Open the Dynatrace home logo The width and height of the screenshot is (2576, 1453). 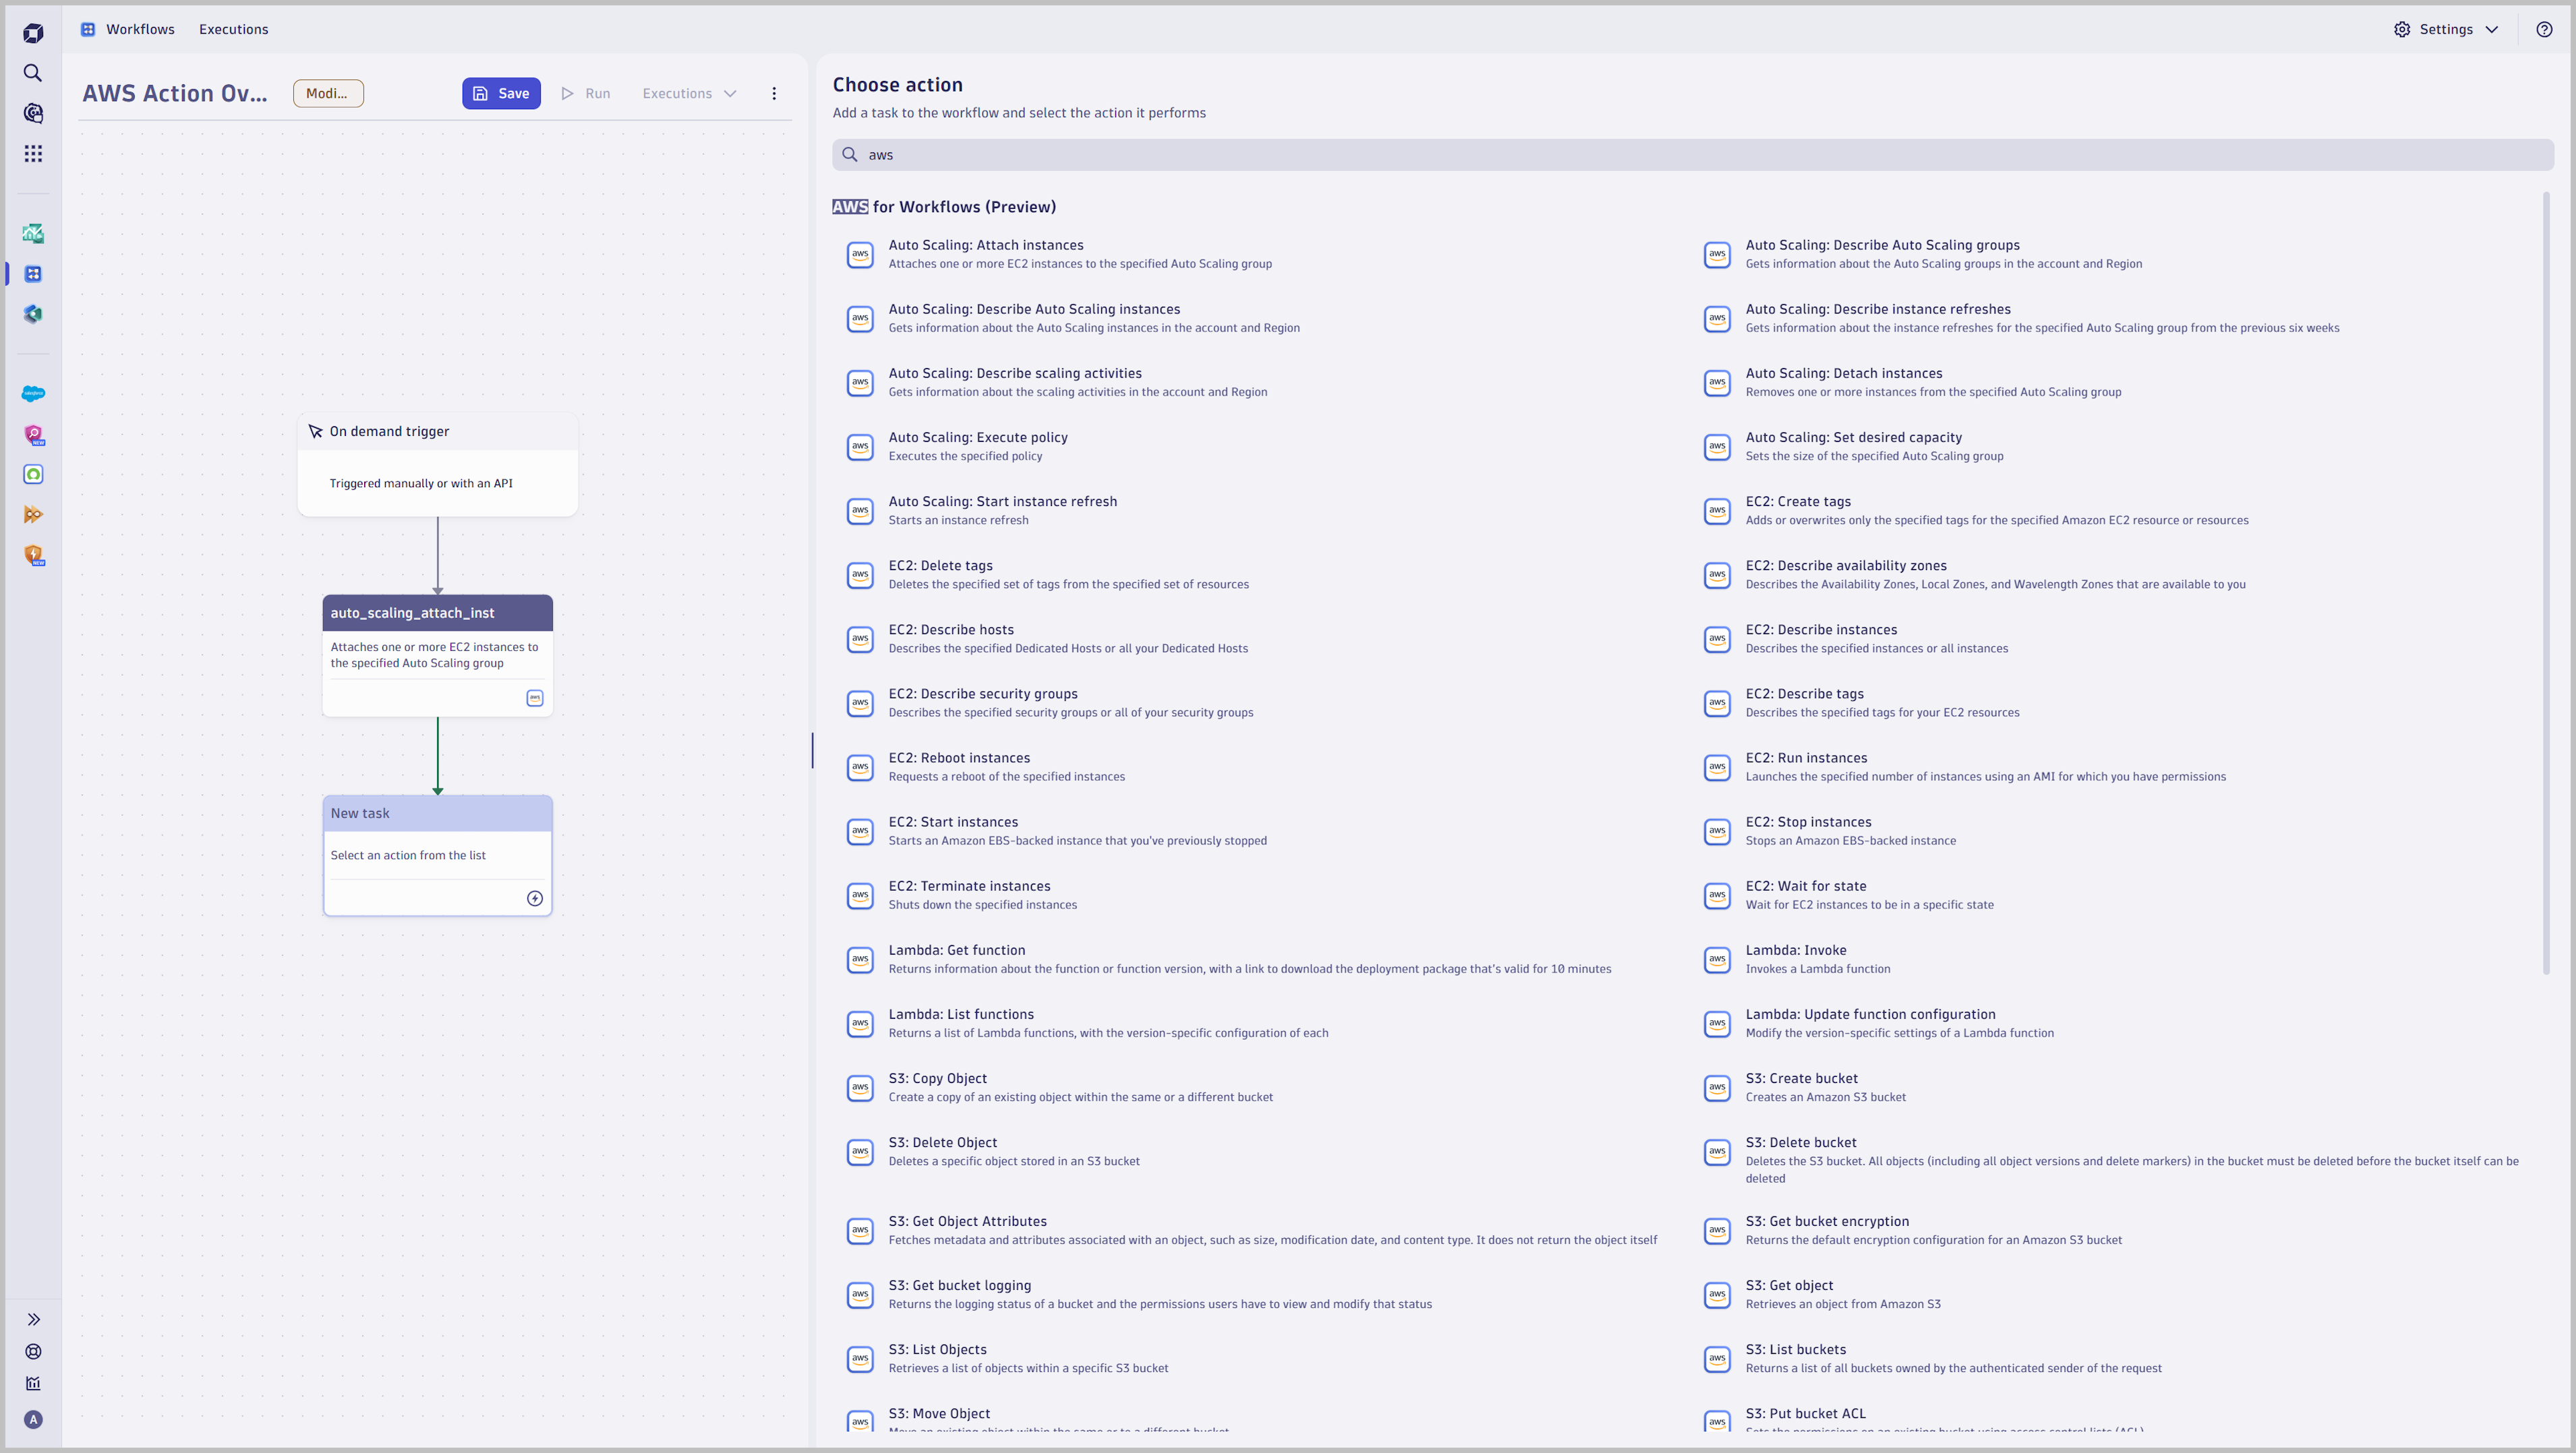pos(33,33)
